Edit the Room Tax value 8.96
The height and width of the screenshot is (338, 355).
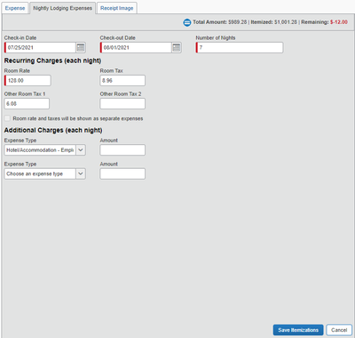click(122, 80)
